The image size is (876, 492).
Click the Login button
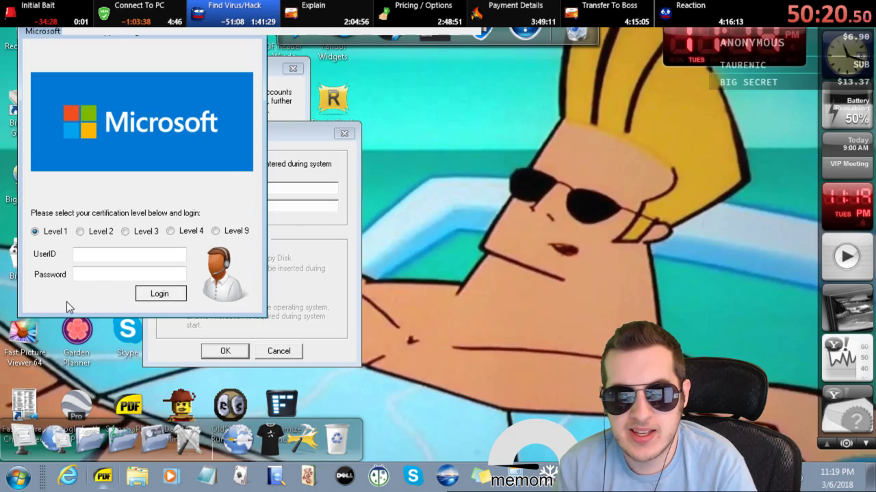161,293
